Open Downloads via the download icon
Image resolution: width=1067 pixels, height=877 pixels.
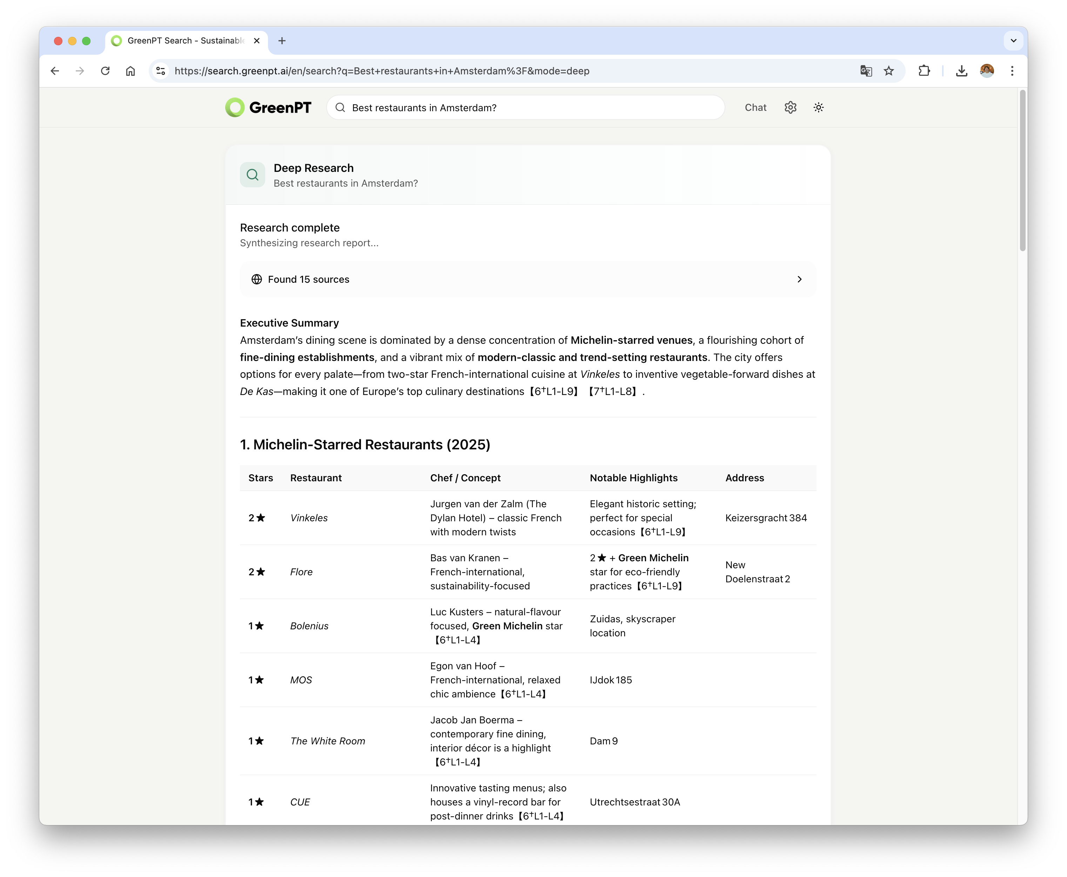tap(961, 71)
